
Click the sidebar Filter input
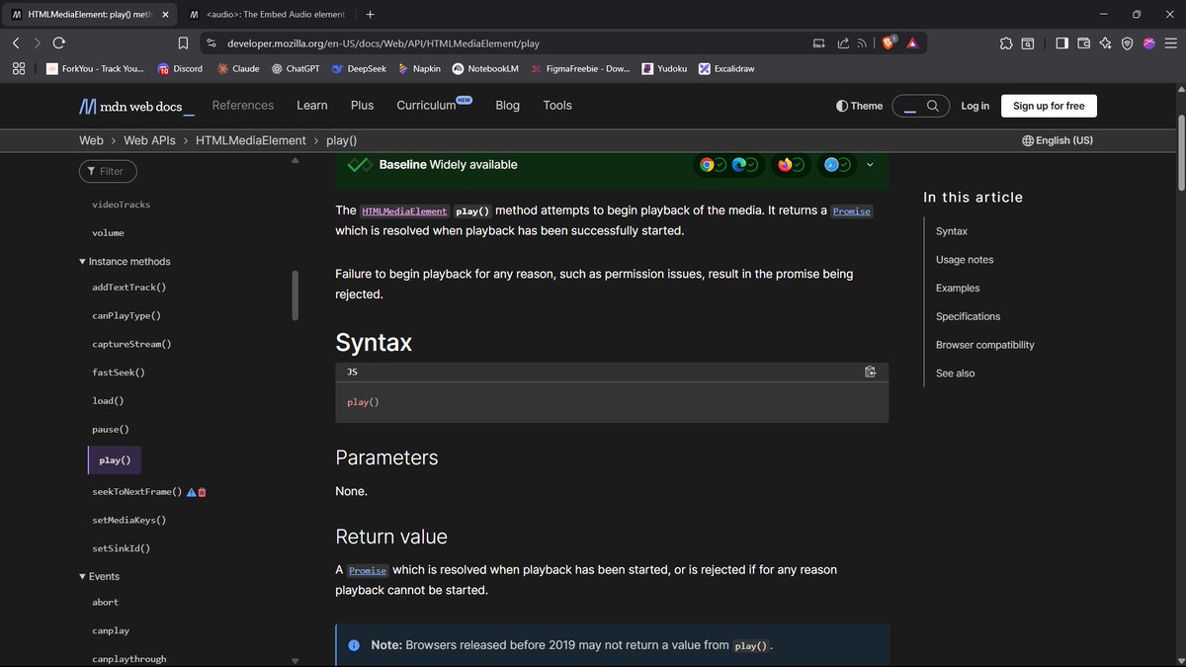coord(108,171)
